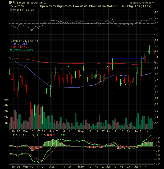Click the RSI(14) 63.20 label
This screenshot has width=164, height=169.
pyautogui.click(x=24, y=10)
